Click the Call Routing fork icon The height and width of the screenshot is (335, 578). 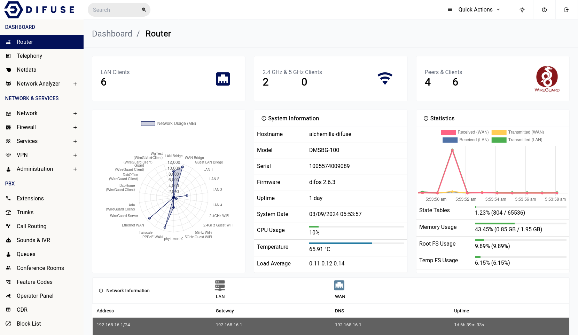[8, 226]
